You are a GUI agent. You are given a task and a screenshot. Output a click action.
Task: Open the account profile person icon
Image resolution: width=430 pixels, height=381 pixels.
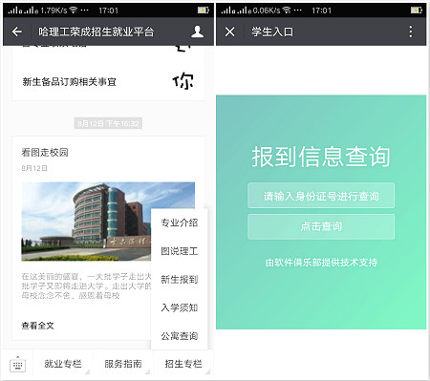[197, 32]
